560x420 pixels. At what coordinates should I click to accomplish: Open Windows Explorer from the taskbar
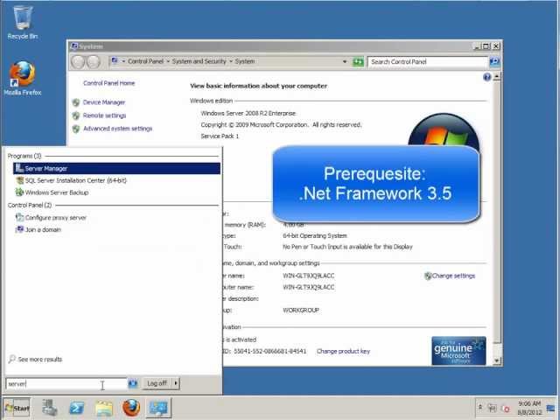tap(104, 408)
